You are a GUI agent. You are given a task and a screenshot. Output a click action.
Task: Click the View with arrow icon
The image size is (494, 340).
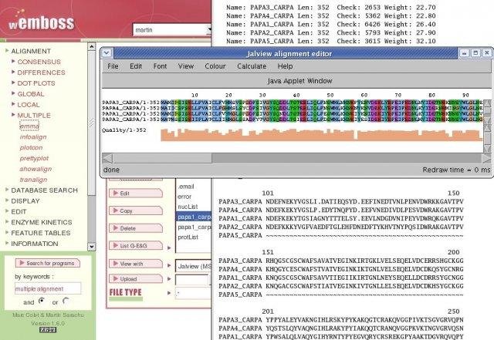(x=116, y=264)
